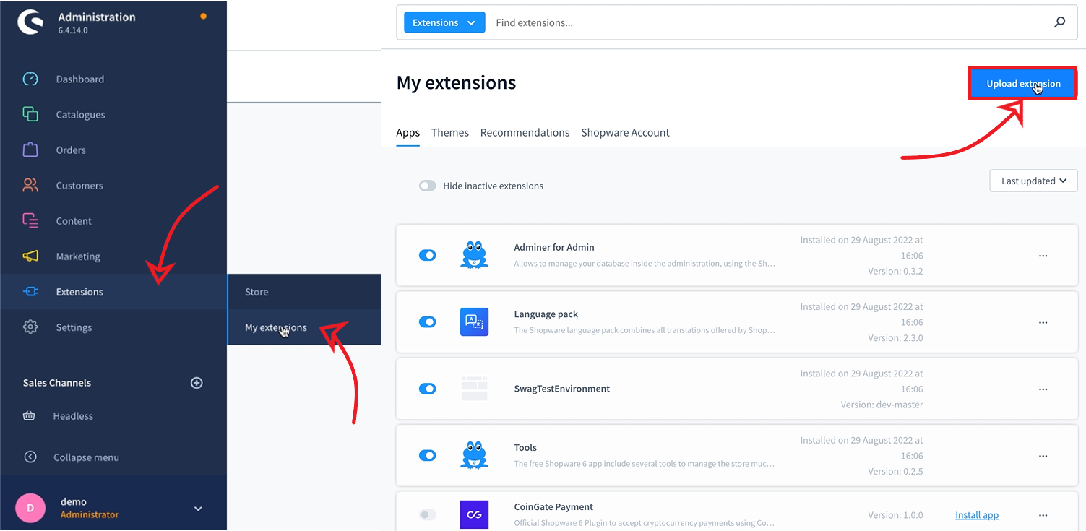1086x531 pixels.
Task: Open options menu for Tools
Action: click(x=1043, y=456)
